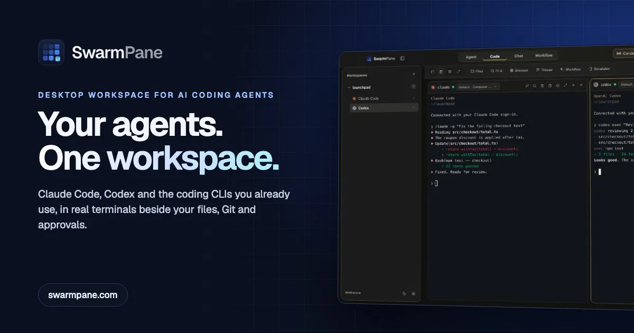Click the OpenAI icon in the codex pane header
The width and height of the screenshot is (634, 333).
click(596, 85)
